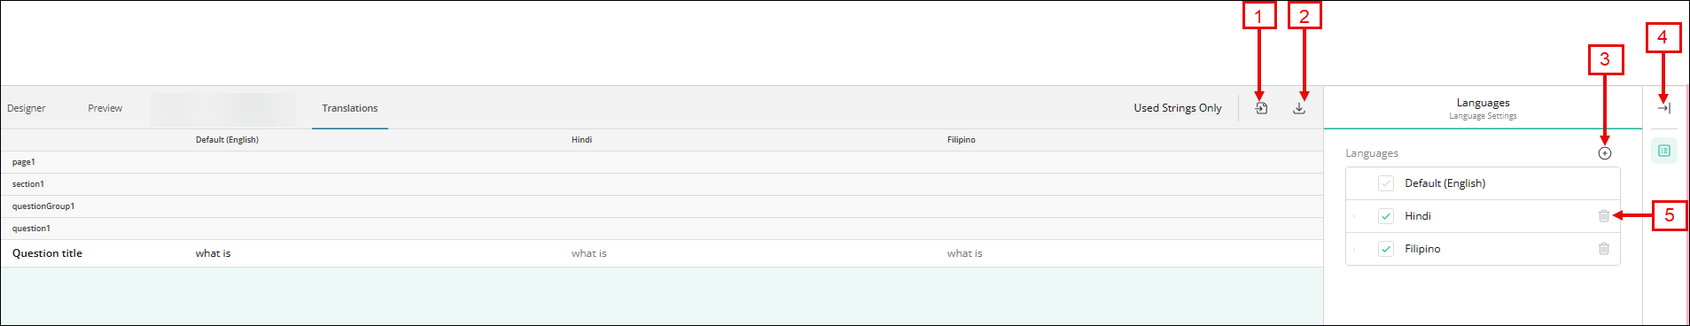Collapse the side panel with arrow icon

(1664, 108)
